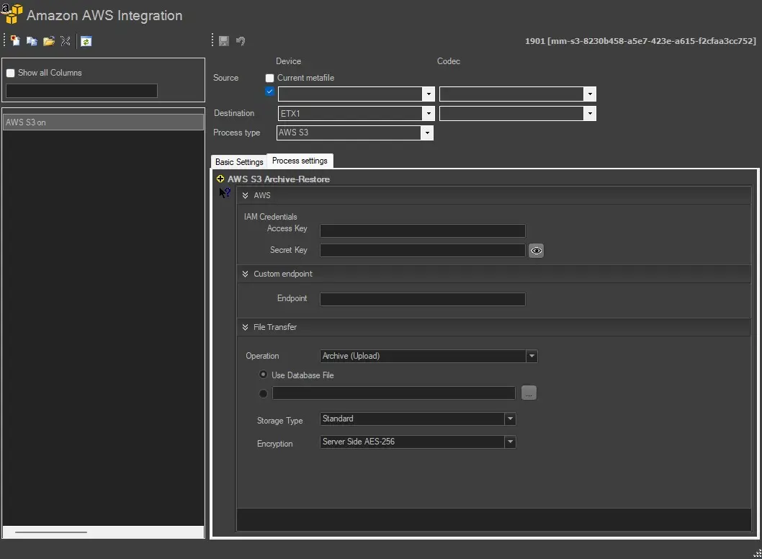Screen dimensions: 762x559
Task: Click the New item toolbar icon
Action: (15, 41)
